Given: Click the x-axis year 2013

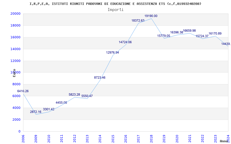Looking at the screenshot, I should (87, 139).
